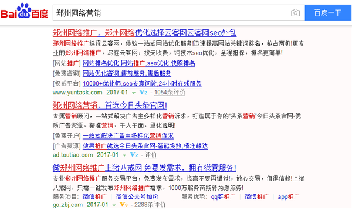352x217 pixels.
Task: Click 服务项目: label text
Action: point(66,197)
